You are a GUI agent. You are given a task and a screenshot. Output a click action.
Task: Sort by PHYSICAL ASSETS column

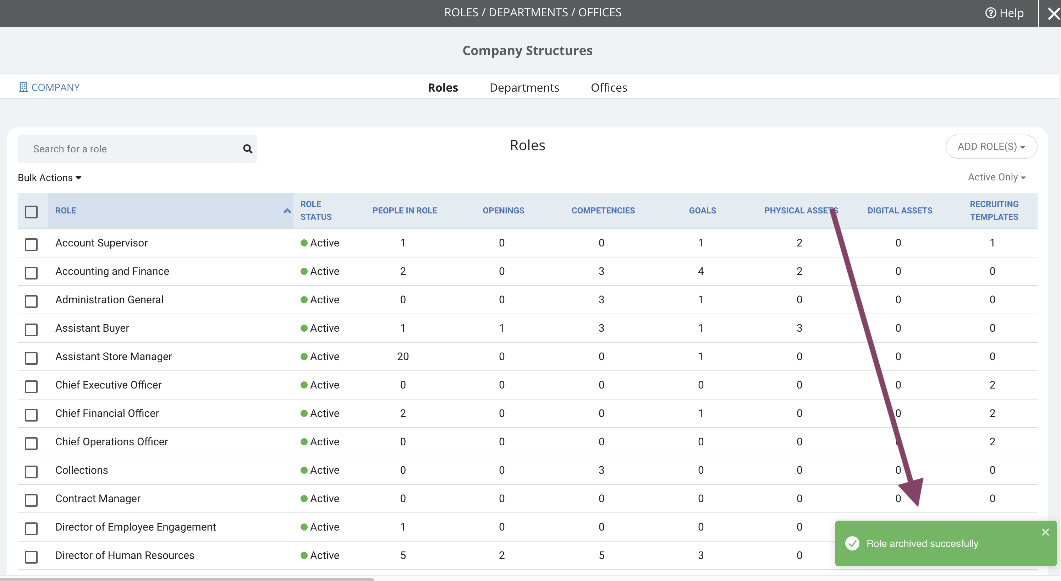click(x=801, y=210)
